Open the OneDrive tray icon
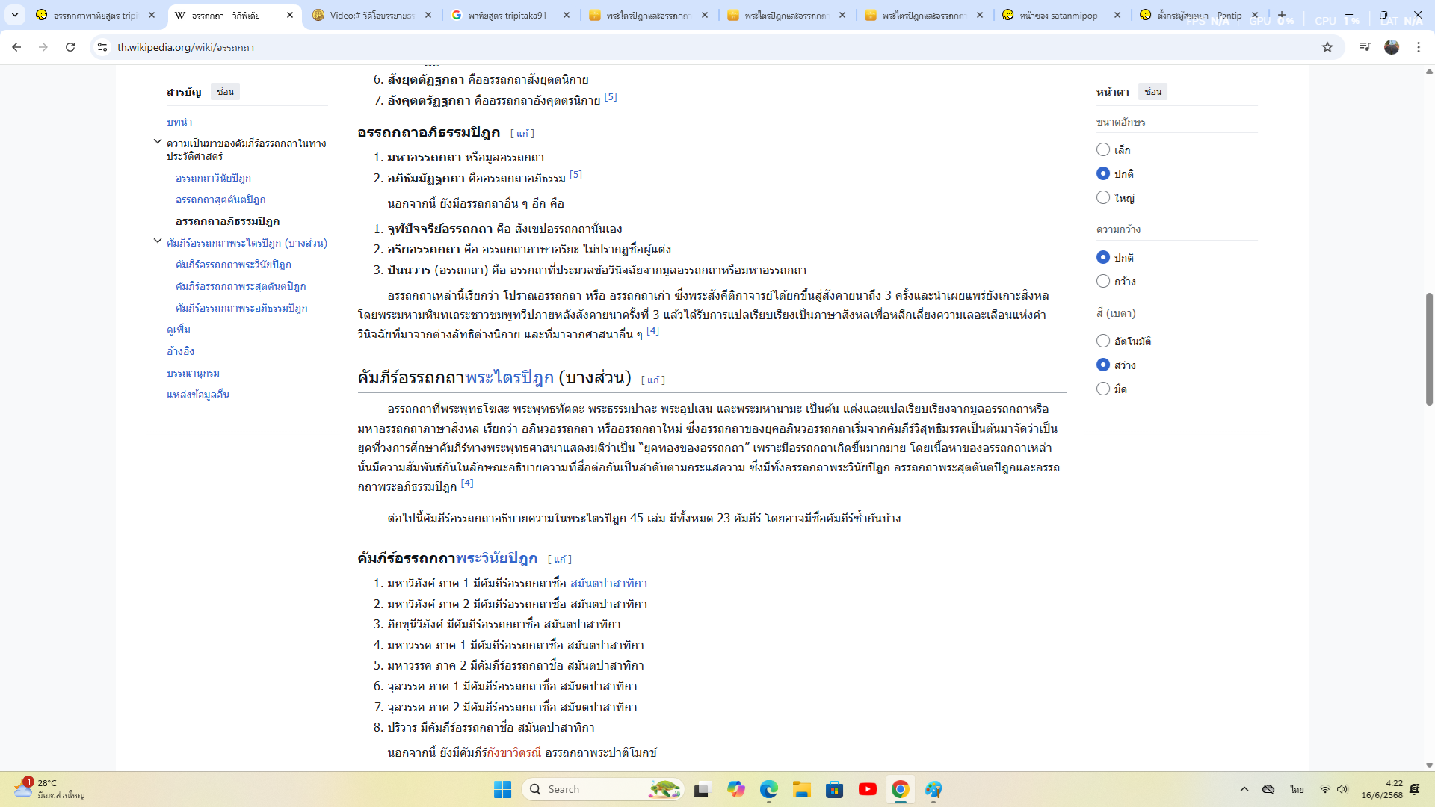 coord(1268,789)
